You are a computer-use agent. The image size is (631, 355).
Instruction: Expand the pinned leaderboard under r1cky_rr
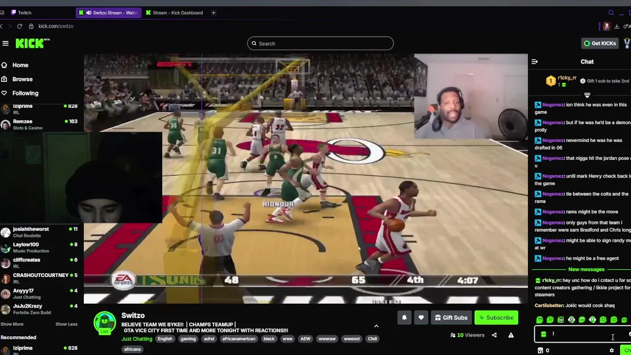point(587,95)
